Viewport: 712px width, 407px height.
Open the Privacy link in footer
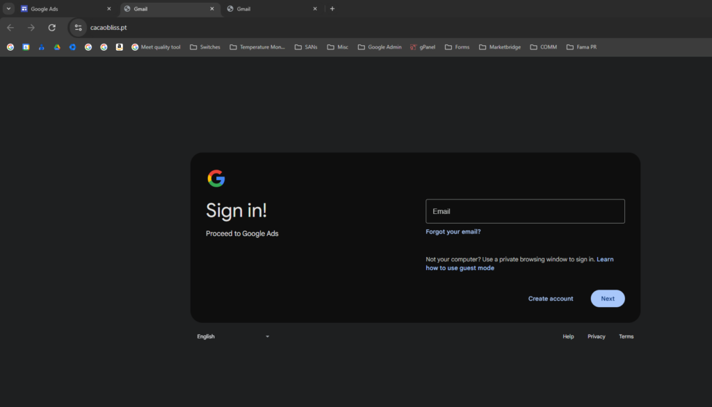tap(596, 337)
